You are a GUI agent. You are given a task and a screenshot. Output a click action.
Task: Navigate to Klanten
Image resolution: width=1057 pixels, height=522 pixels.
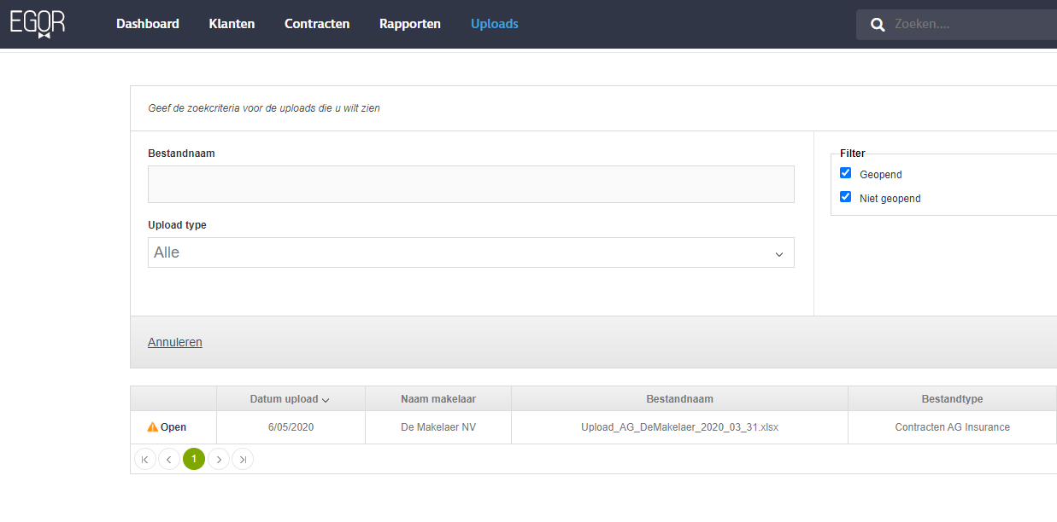pos(232,24)
